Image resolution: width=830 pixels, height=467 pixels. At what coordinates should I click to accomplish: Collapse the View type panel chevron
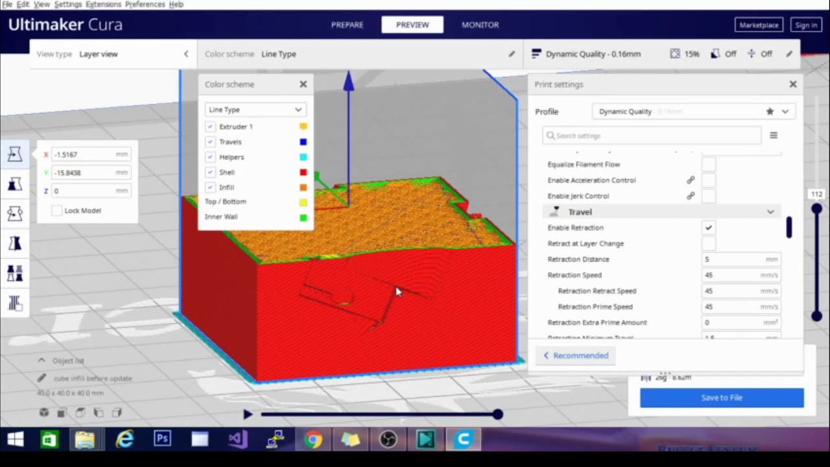tap(186, 54)
